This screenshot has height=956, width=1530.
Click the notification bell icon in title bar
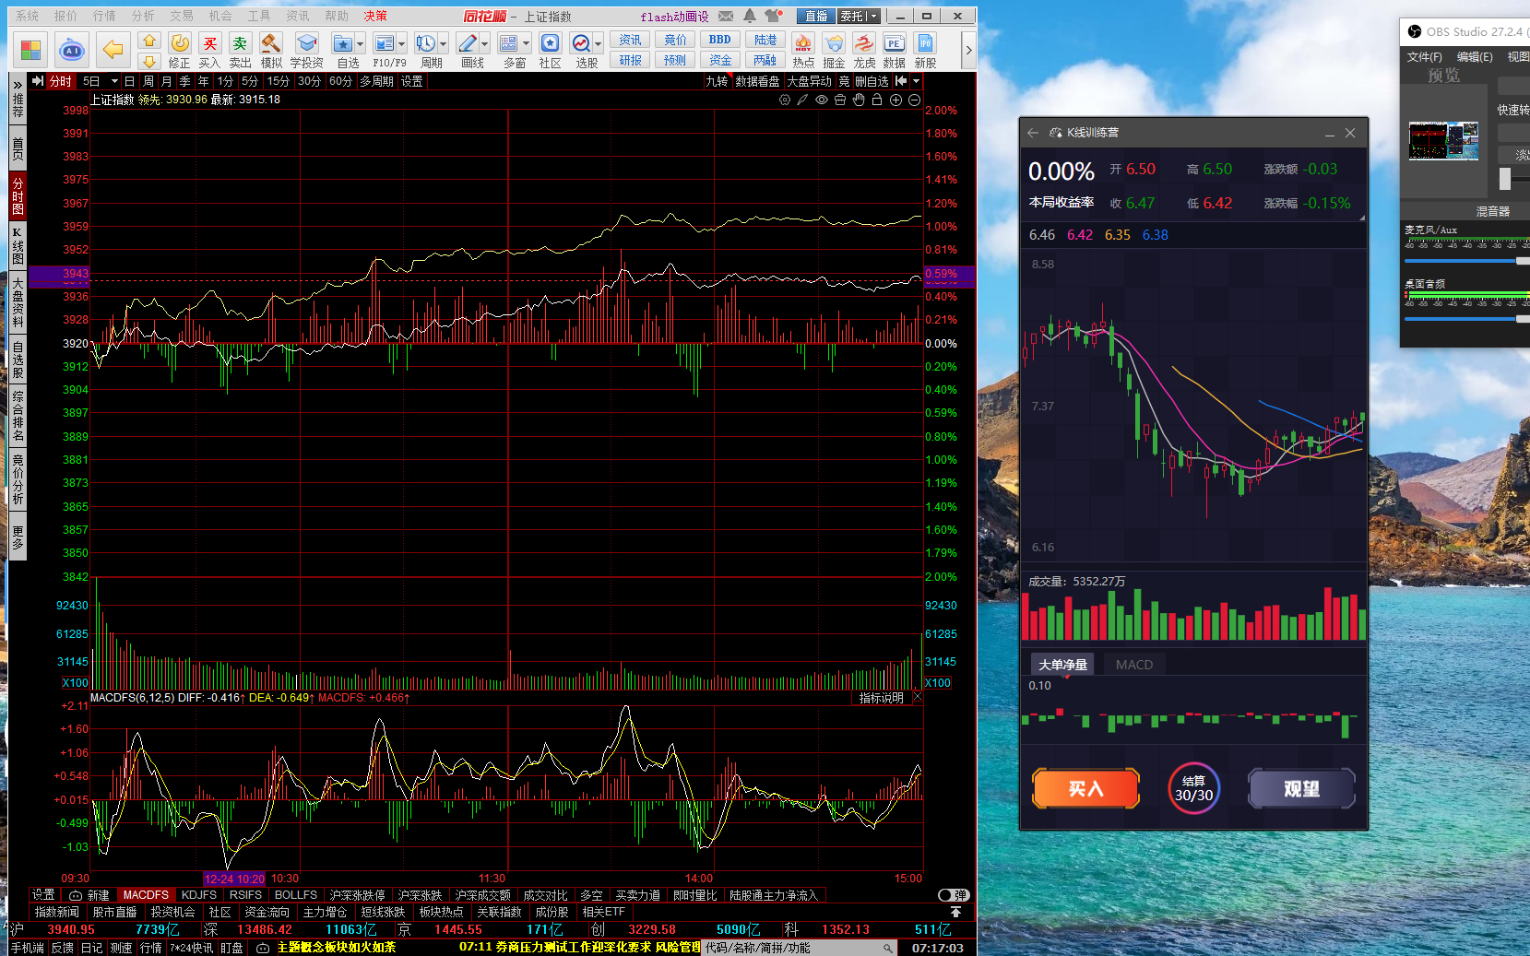(750, 16)
